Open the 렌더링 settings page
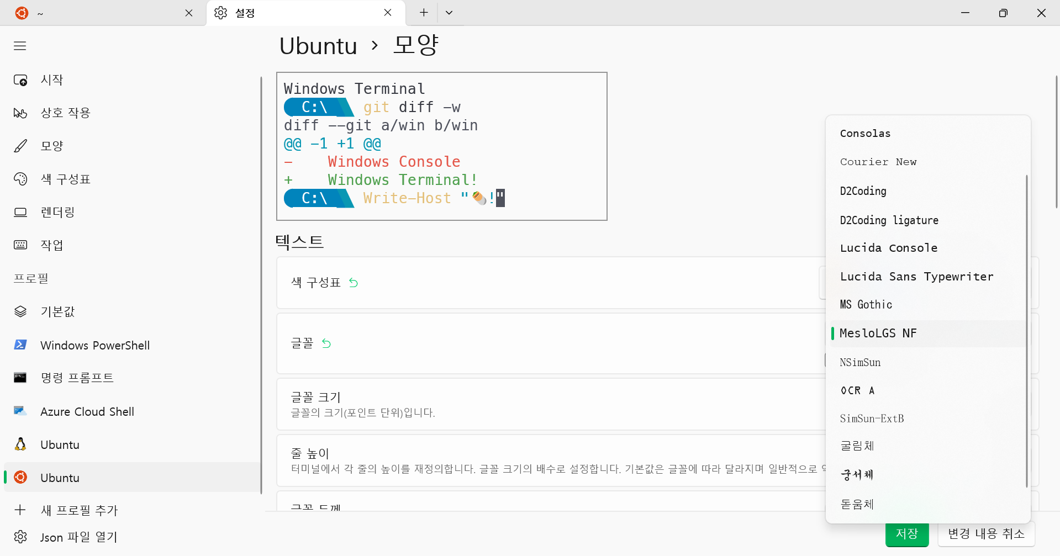Image resolution: width=1060 pixels, height=556 pixels. (x=131, y=212)
